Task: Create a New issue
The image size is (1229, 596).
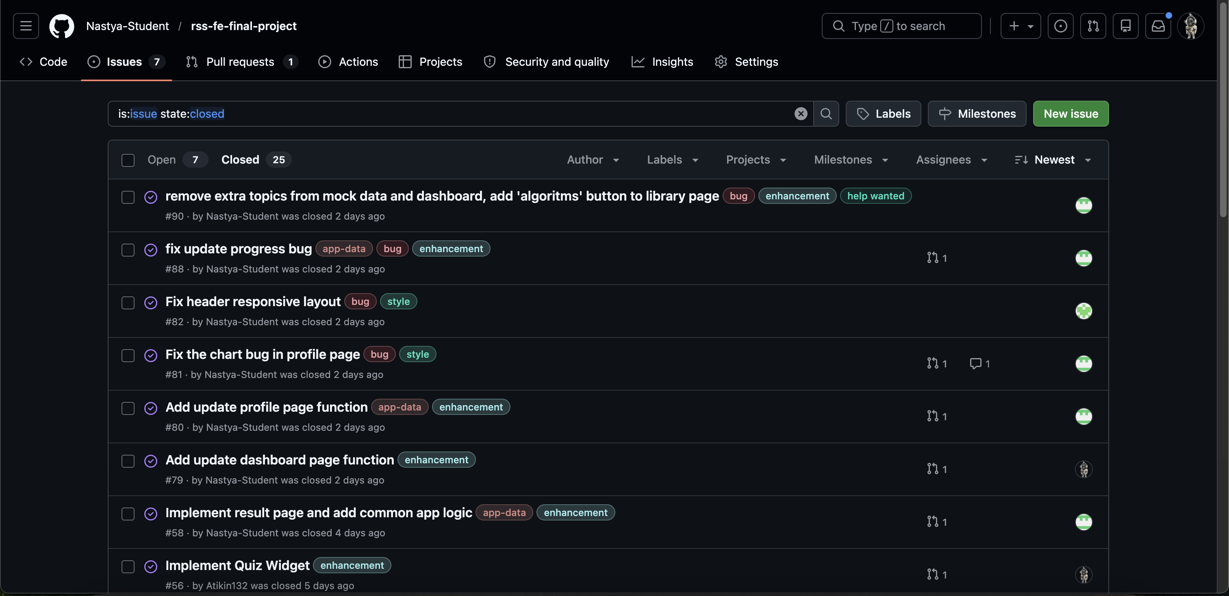Action: click(1070, 113)
